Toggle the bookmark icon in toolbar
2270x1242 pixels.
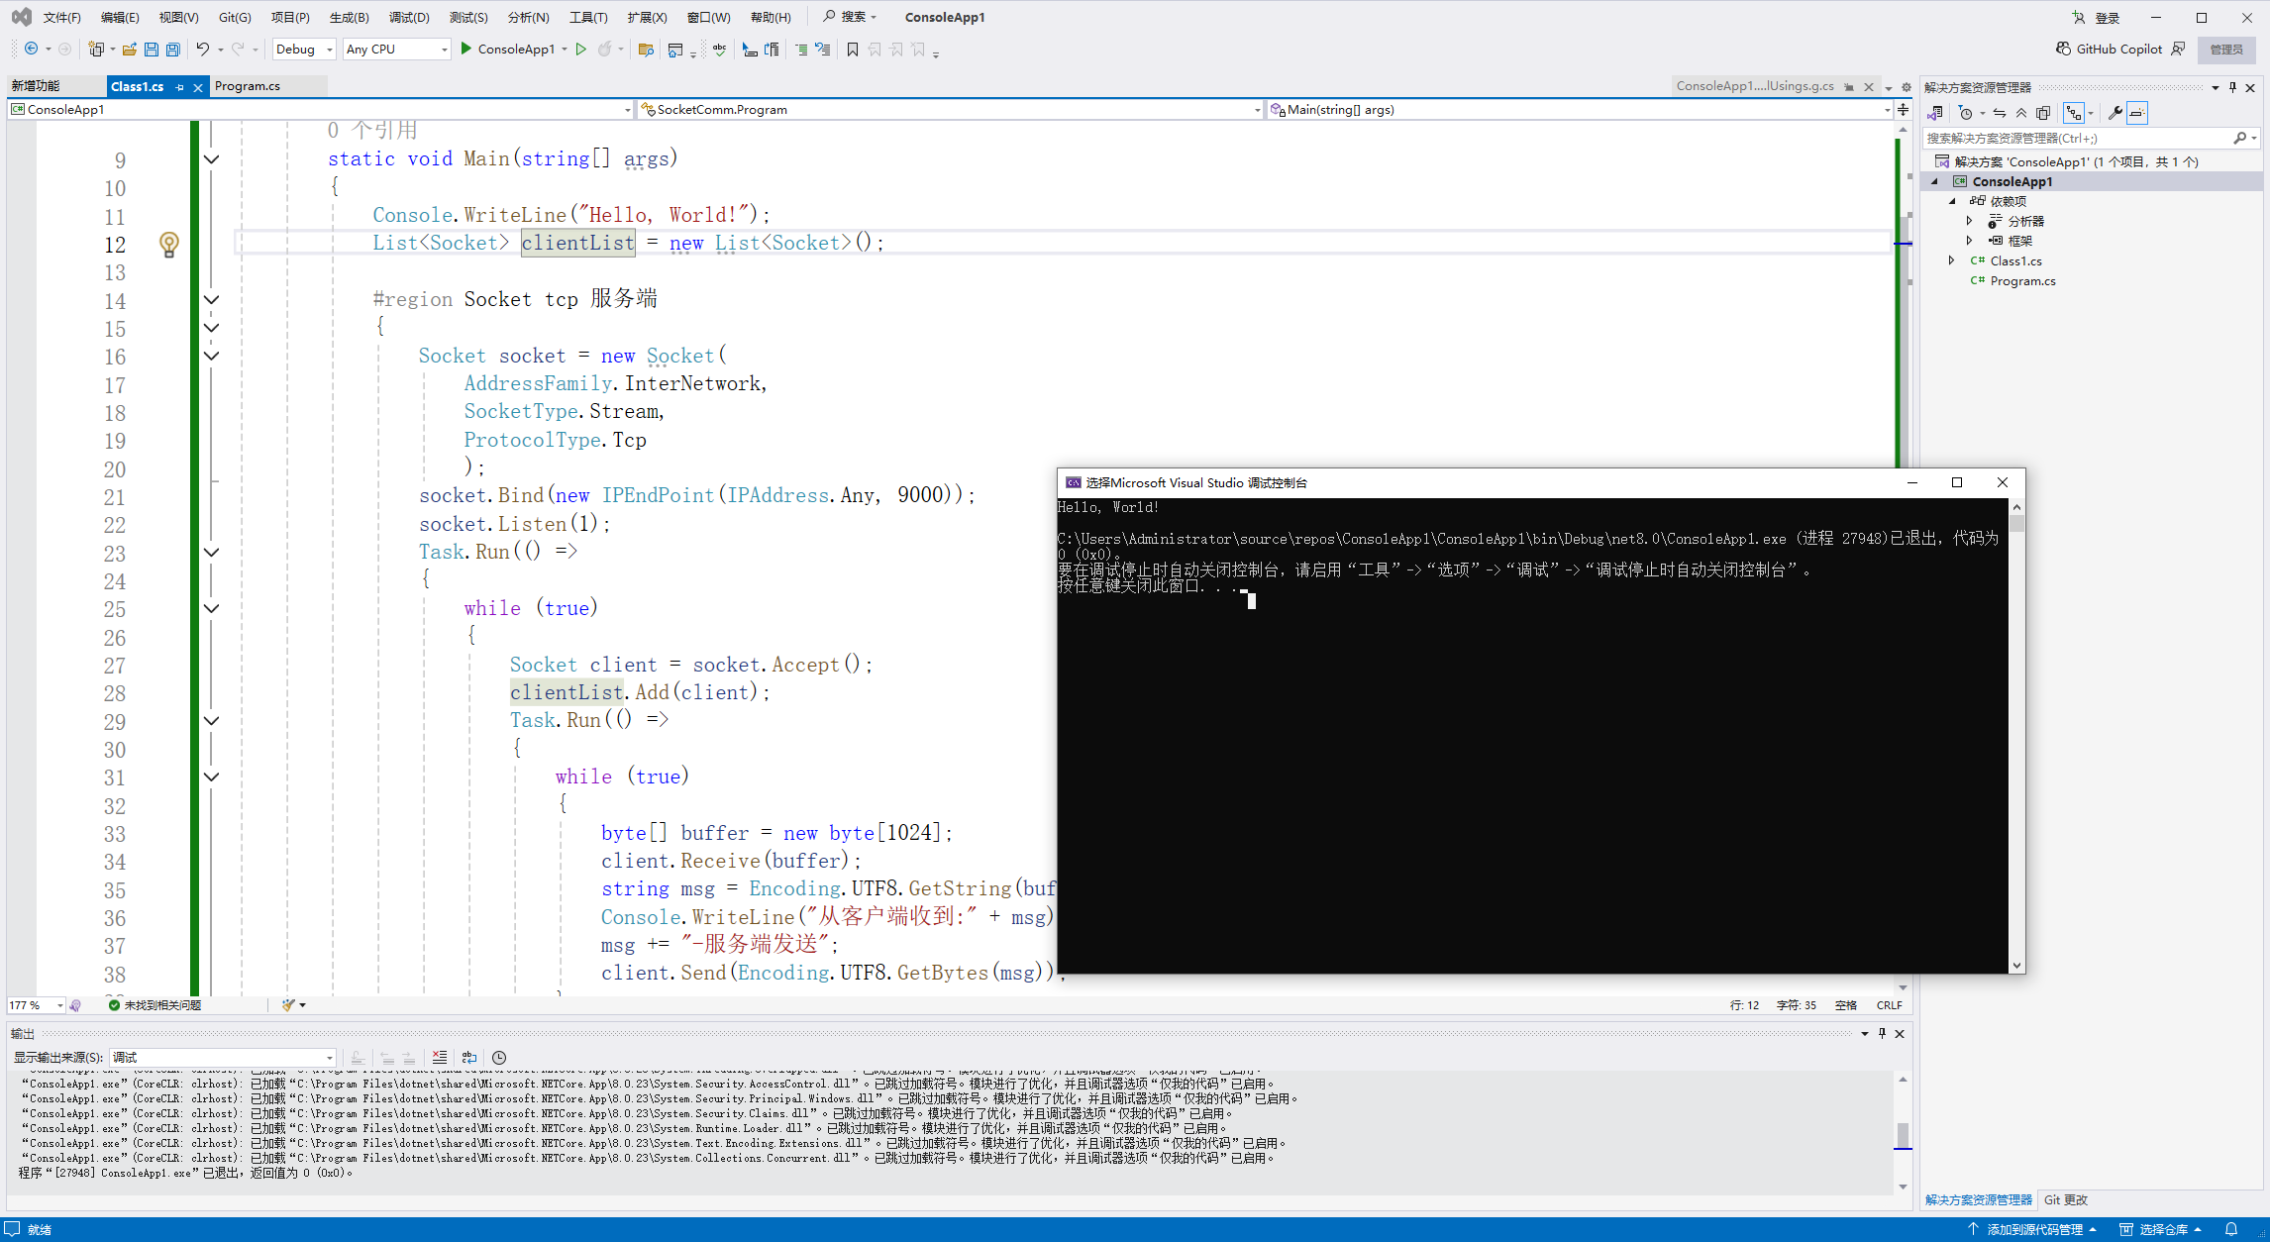(x=853, y=50)
